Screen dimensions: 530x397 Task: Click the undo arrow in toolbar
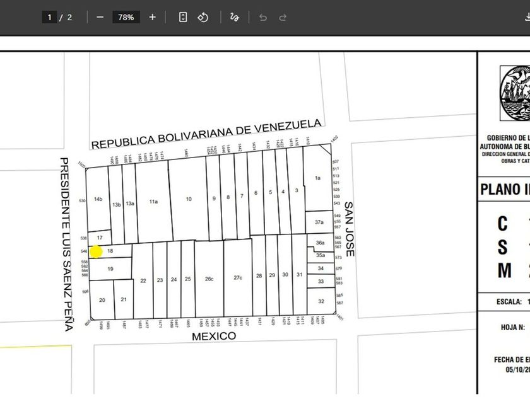click(x=263, y=17)
